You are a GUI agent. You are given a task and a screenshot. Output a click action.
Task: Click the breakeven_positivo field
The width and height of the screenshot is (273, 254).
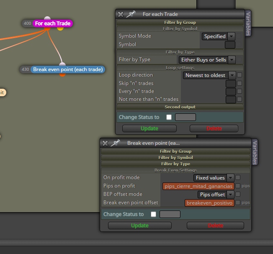click(209, 203)
